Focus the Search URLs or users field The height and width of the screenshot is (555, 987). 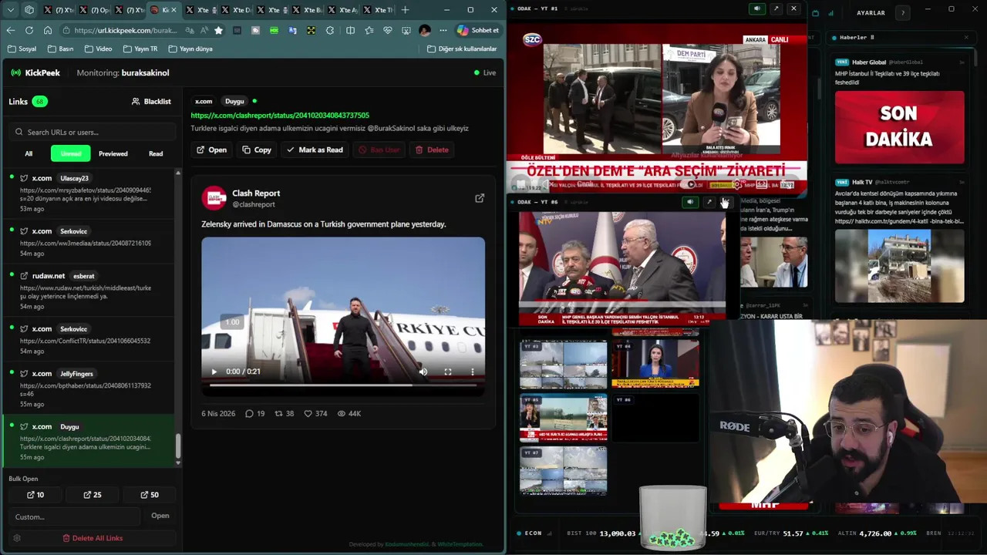click(93, 132)
